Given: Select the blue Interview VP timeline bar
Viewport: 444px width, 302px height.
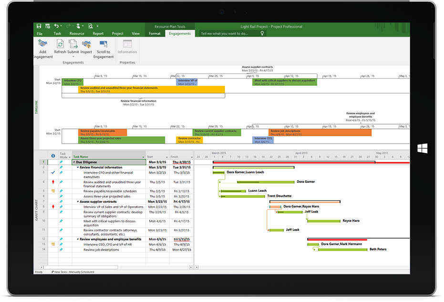Looking at the screenshot, I should point(187,82).
